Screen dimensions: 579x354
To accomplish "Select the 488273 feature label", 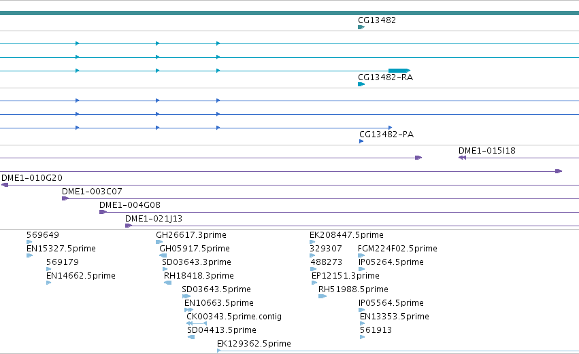I will 327,262.
